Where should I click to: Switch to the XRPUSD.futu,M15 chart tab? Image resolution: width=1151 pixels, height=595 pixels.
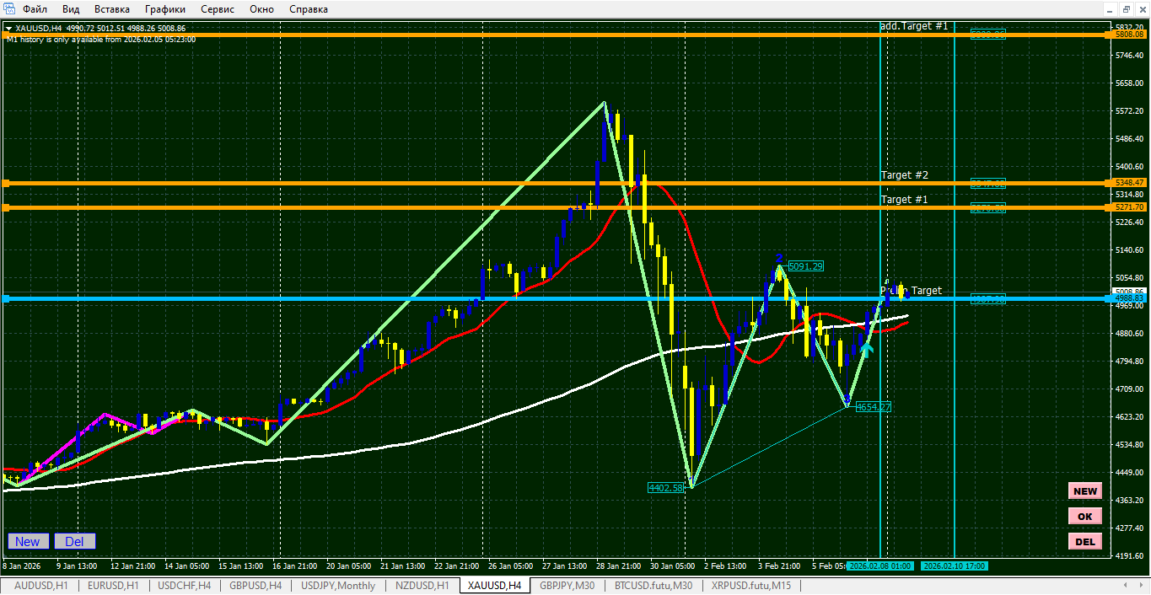coord(751,586)
